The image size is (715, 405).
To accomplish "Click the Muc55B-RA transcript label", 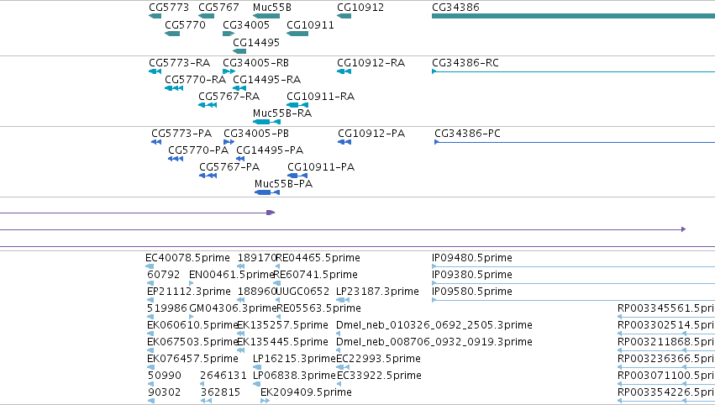I will pyautogui.click(x=282, y=113).
